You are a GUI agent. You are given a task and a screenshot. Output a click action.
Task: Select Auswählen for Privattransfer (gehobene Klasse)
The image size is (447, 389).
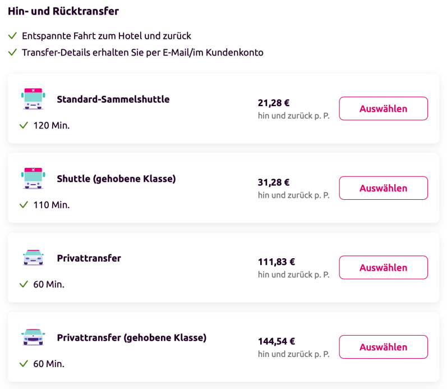[384, 347]
